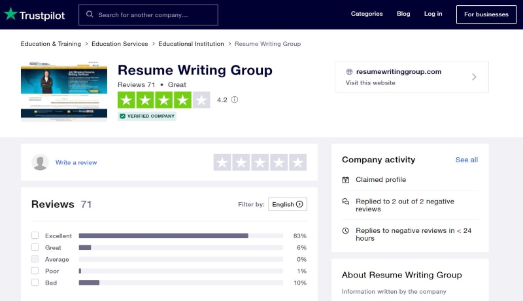Click the Bad 10% rating bar
Screen dimensions: 523x301
tap(181, 283)
